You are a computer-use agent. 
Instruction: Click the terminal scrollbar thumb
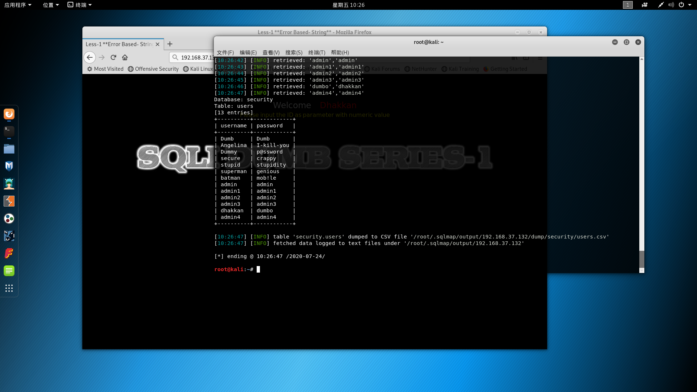tap(641, 259)
